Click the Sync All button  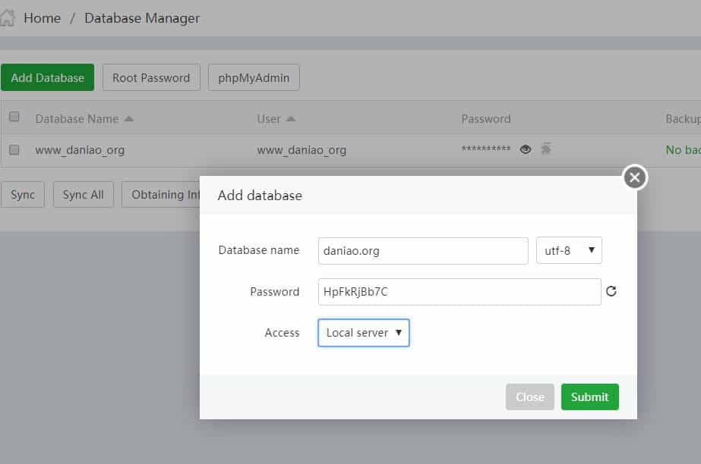(83, 195)
